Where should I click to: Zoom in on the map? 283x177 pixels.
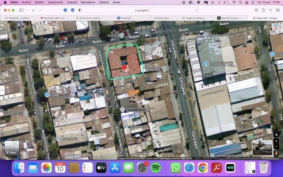point(276,141)
